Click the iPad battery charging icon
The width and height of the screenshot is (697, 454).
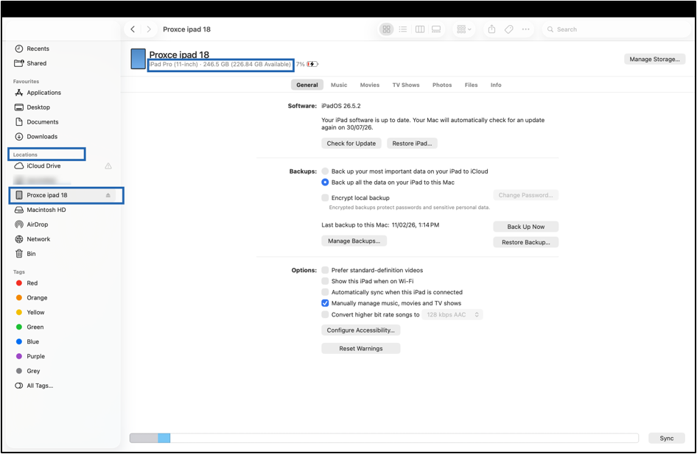(x=312, y=64)
